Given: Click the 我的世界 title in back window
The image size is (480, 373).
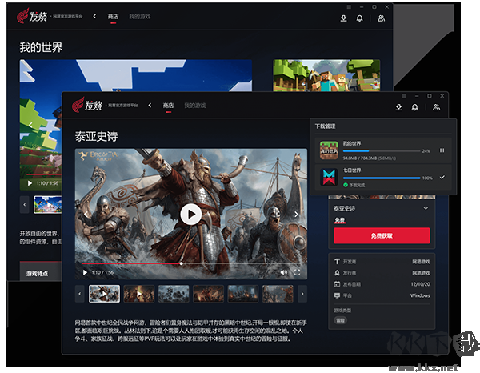Looking at the screenshot, I should (x=41, y=47).
